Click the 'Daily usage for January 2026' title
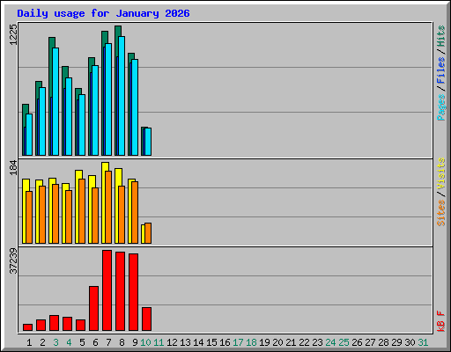 tap(103, 13)
